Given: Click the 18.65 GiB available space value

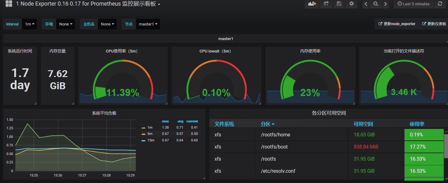Looking at the screenshot, I should coord(364,135).
